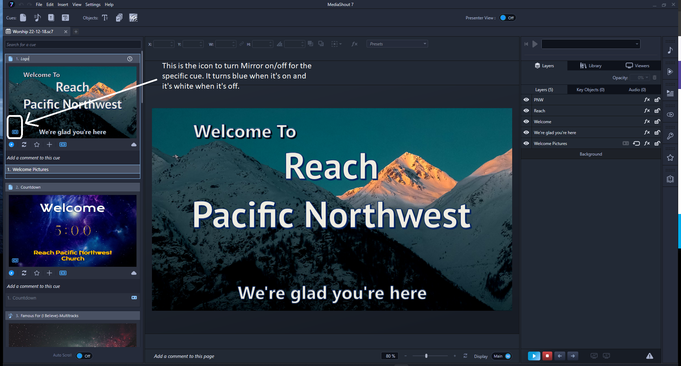Click the insert text object icon
681x366 pixels.
(105, 18)
